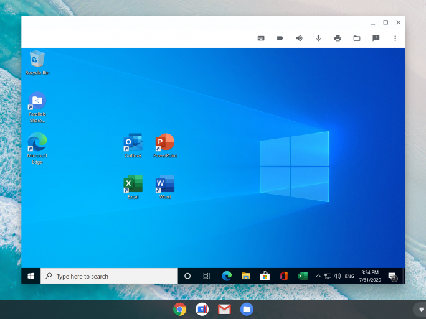The height and width of the screenshot is (319, 426).
Task: Select the Outlook desktop shortcut
Action: click(x=133, y=146)
